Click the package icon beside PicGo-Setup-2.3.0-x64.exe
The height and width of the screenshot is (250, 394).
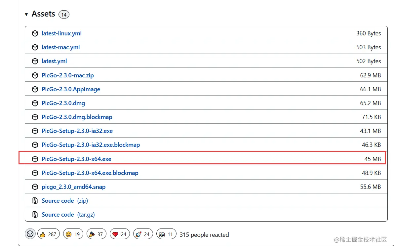[35, 159]
